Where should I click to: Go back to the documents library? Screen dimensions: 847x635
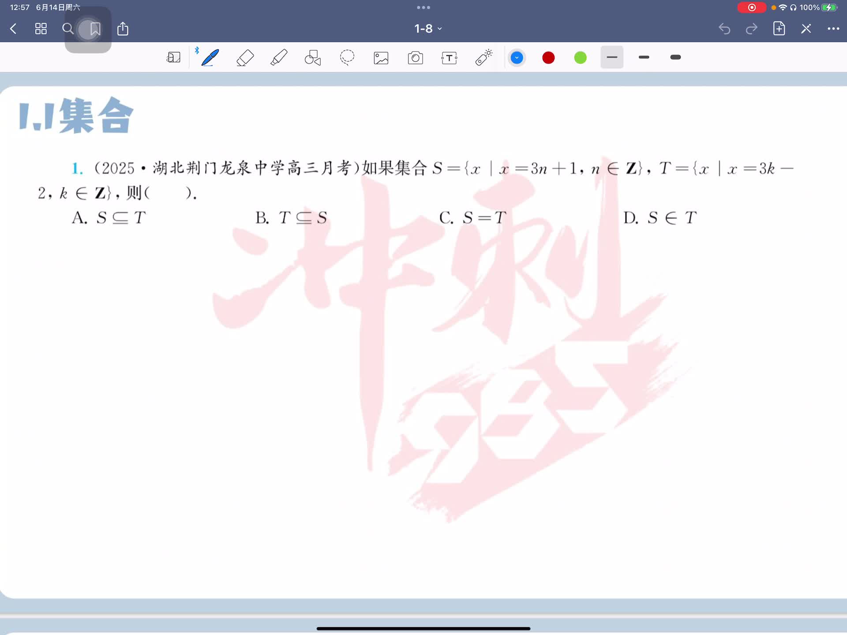coord(13,29)
